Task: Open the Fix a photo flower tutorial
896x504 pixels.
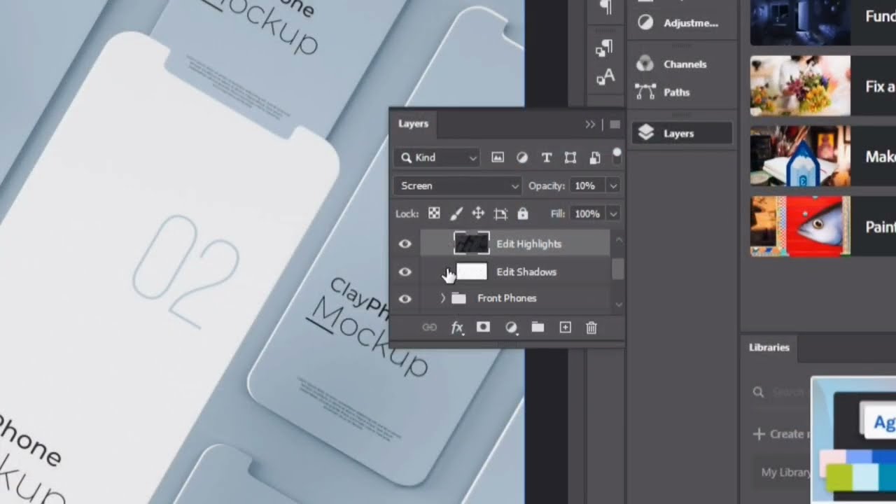Action: (x=800, y=85)
